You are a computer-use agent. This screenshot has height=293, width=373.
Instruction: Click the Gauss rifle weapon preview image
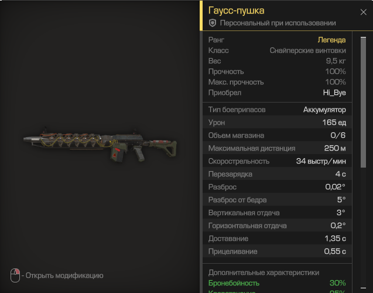tap(100, 145)
